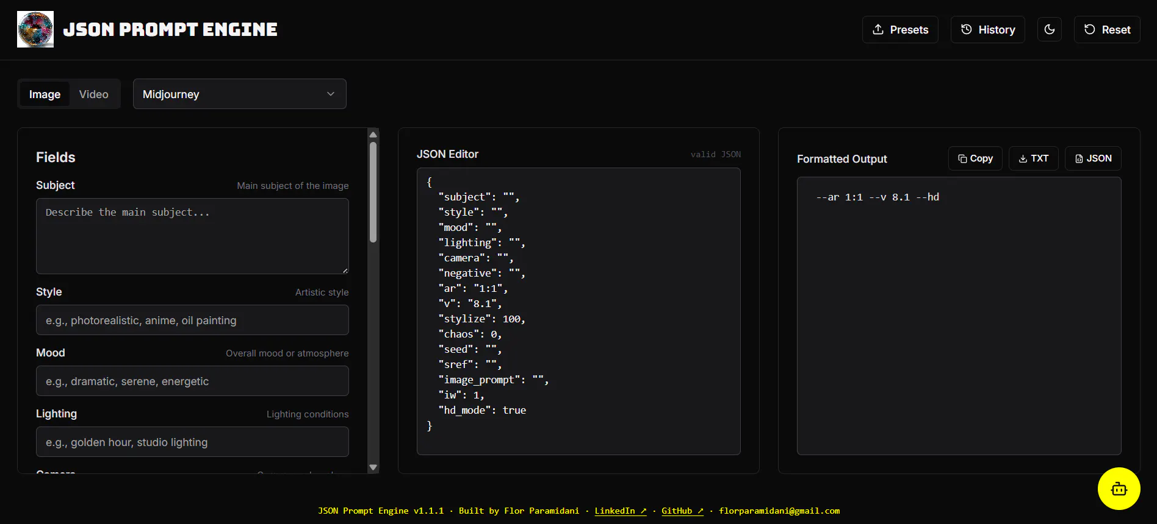Viewport: 1157px width, 524px height.
Task: Click the 'Overall mood or atmosphere' hint
Action: 287,353
